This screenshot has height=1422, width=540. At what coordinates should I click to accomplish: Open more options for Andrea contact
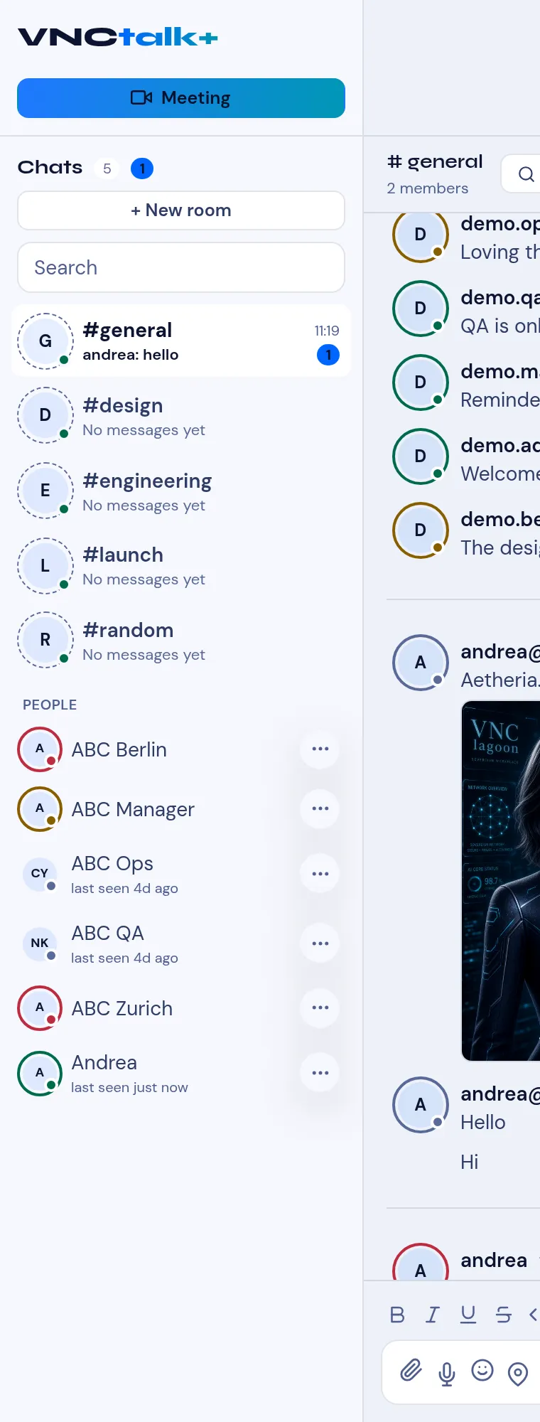click(320, 1073)
